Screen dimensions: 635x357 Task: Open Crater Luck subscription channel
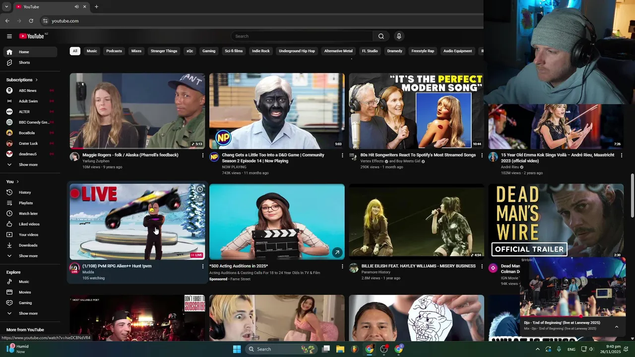tap(30, 143)
